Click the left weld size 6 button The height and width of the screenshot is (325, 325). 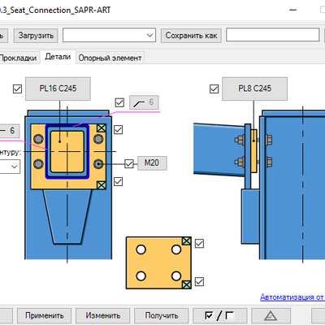click(9, 131)
